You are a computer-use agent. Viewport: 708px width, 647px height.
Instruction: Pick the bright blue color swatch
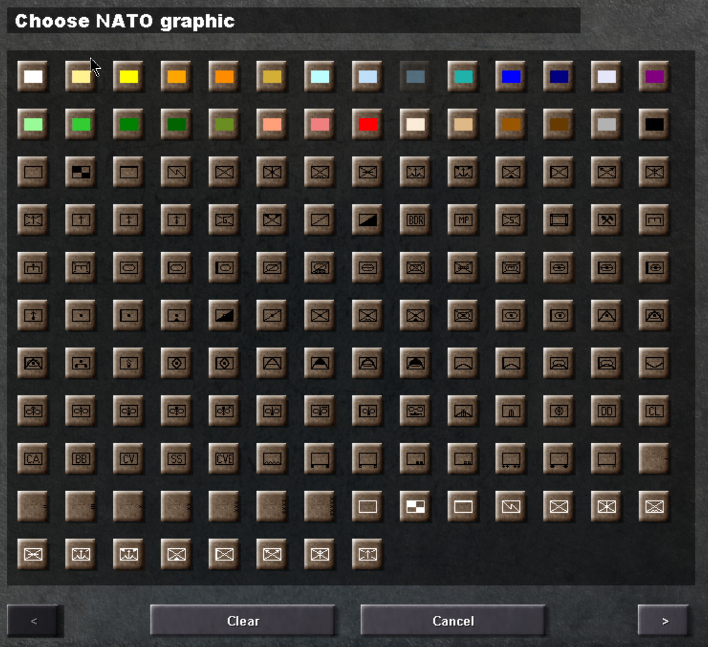click(511, 76)
